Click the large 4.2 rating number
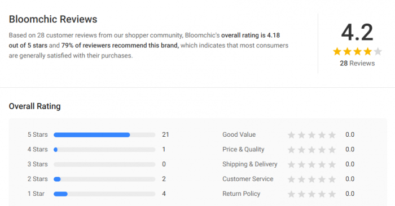 (x=357, y=33)
